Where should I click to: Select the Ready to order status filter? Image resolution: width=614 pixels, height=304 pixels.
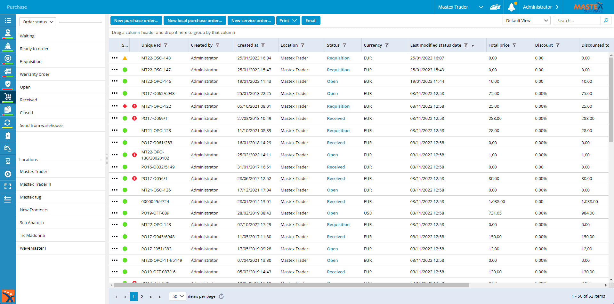click(34, 49)
